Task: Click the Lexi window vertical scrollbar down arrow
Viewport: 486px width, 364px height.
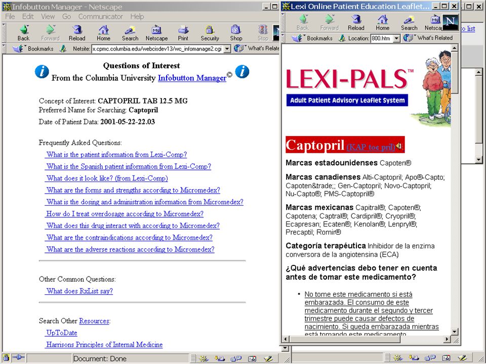Action: (x=455, y=332)
